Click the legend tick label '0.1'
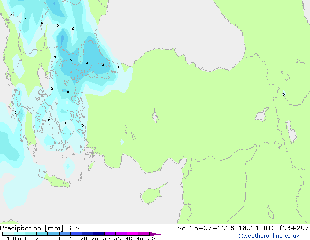 point(5,238)
